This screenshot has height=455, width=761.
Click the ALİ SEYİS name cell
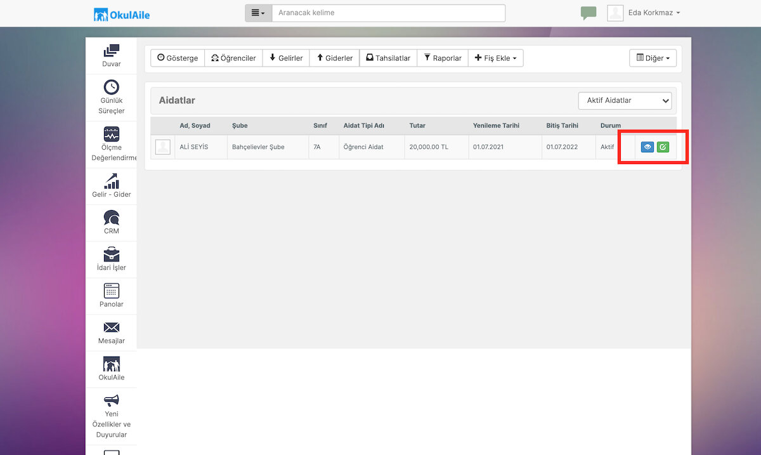(x=201, y=147)
